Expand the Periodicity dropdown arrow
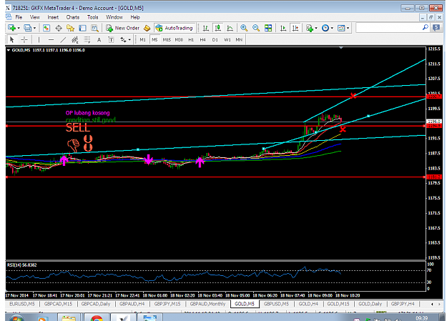 click(332, 28)
